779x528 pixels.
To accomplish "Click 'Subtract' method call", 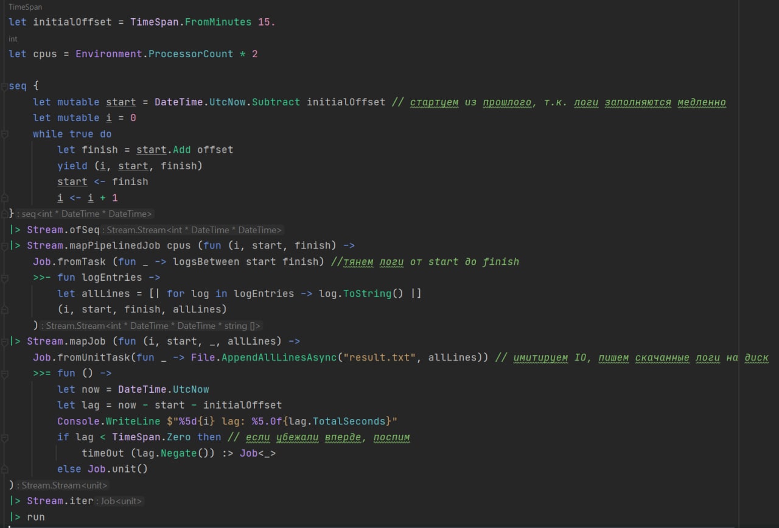I will 276,102.
